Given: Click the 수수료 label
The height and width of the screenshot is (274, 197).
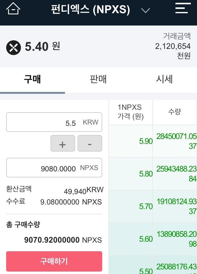Looking at the screenshot, I should tap(16, 201).
